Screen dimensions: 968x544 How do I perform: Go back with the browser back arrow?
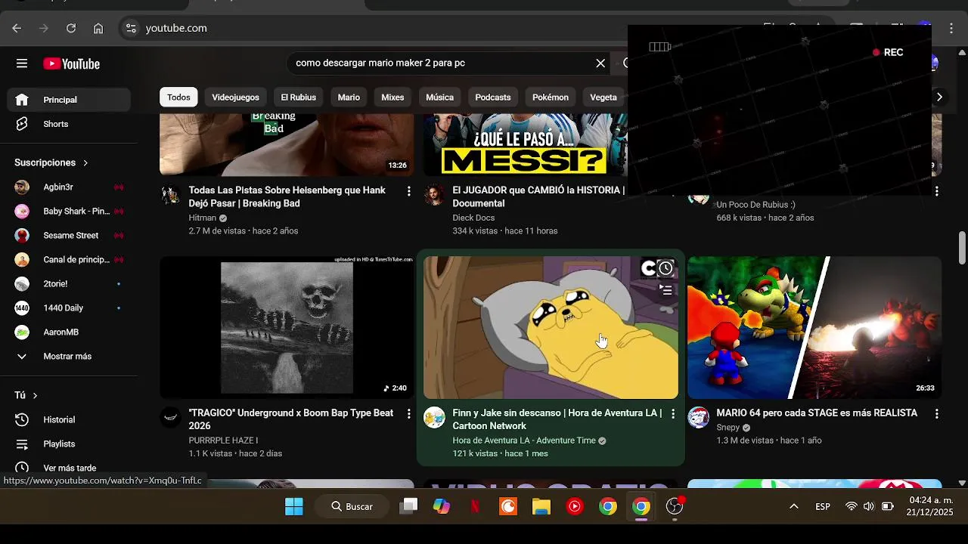[x=17, y=28]
